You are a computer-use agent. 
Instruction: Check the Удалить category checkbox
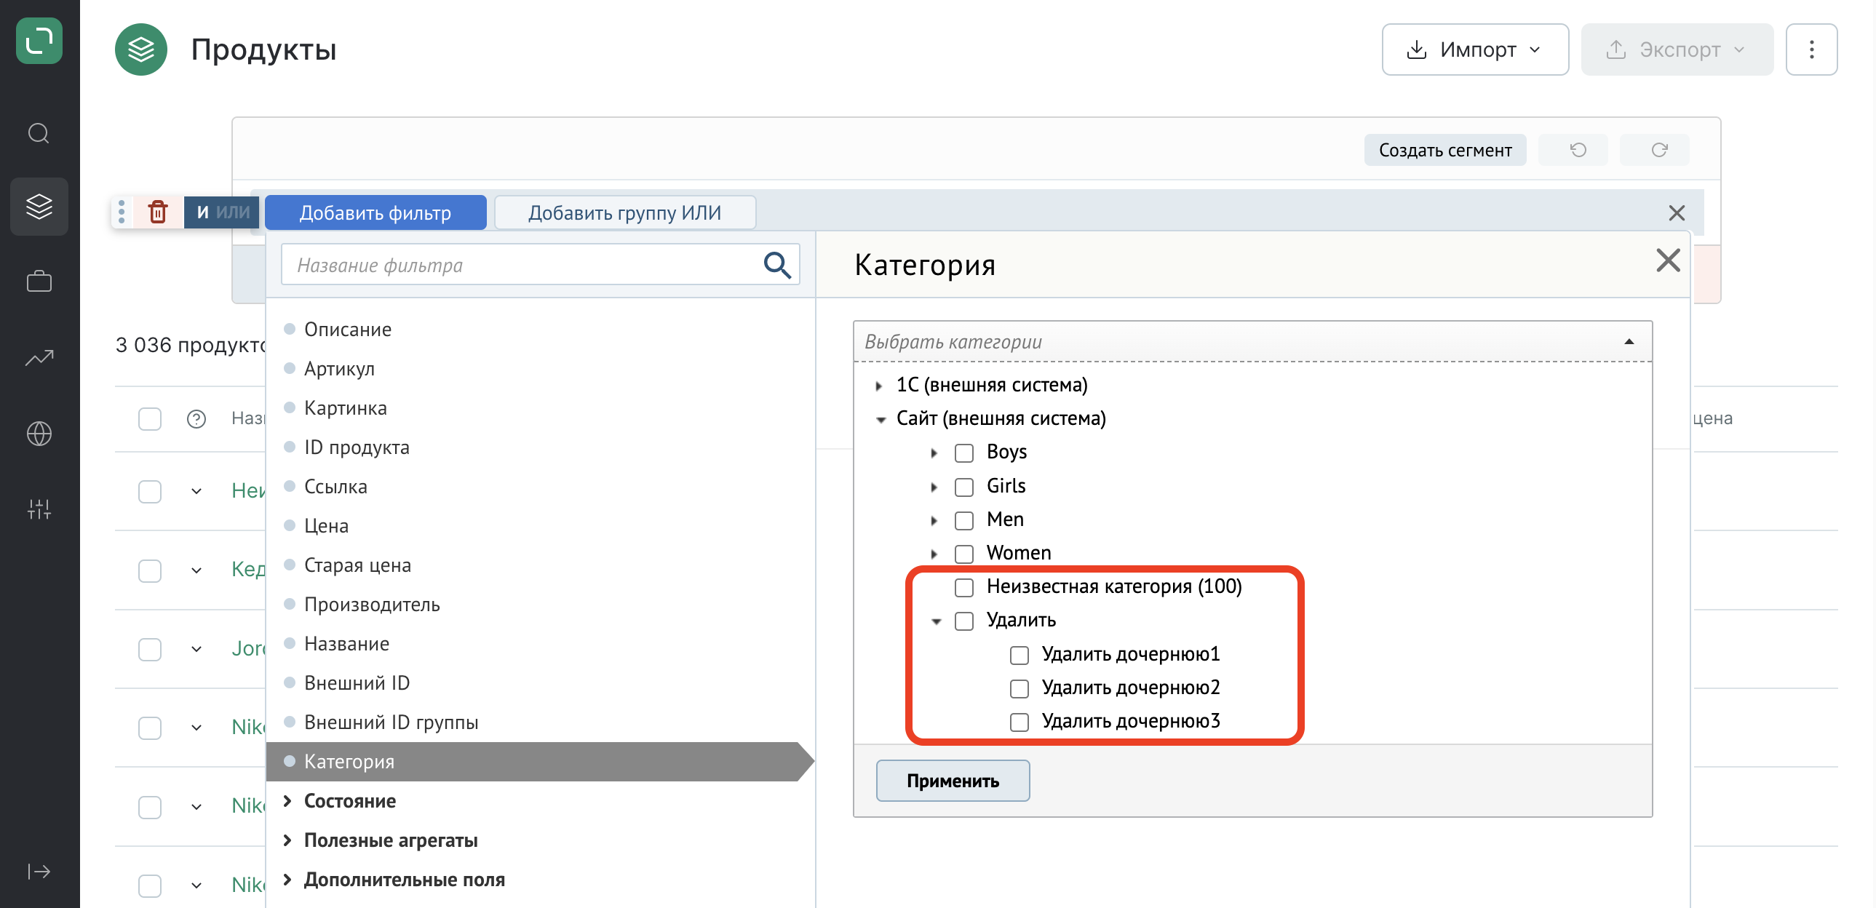(964, 621)
